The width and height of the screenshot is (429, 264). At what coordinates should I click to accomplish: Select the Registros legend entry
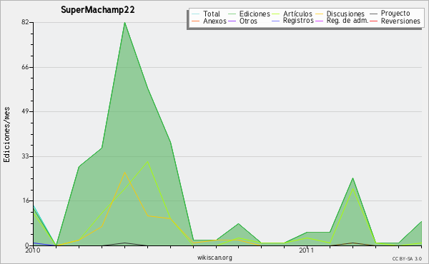point(292,21)
